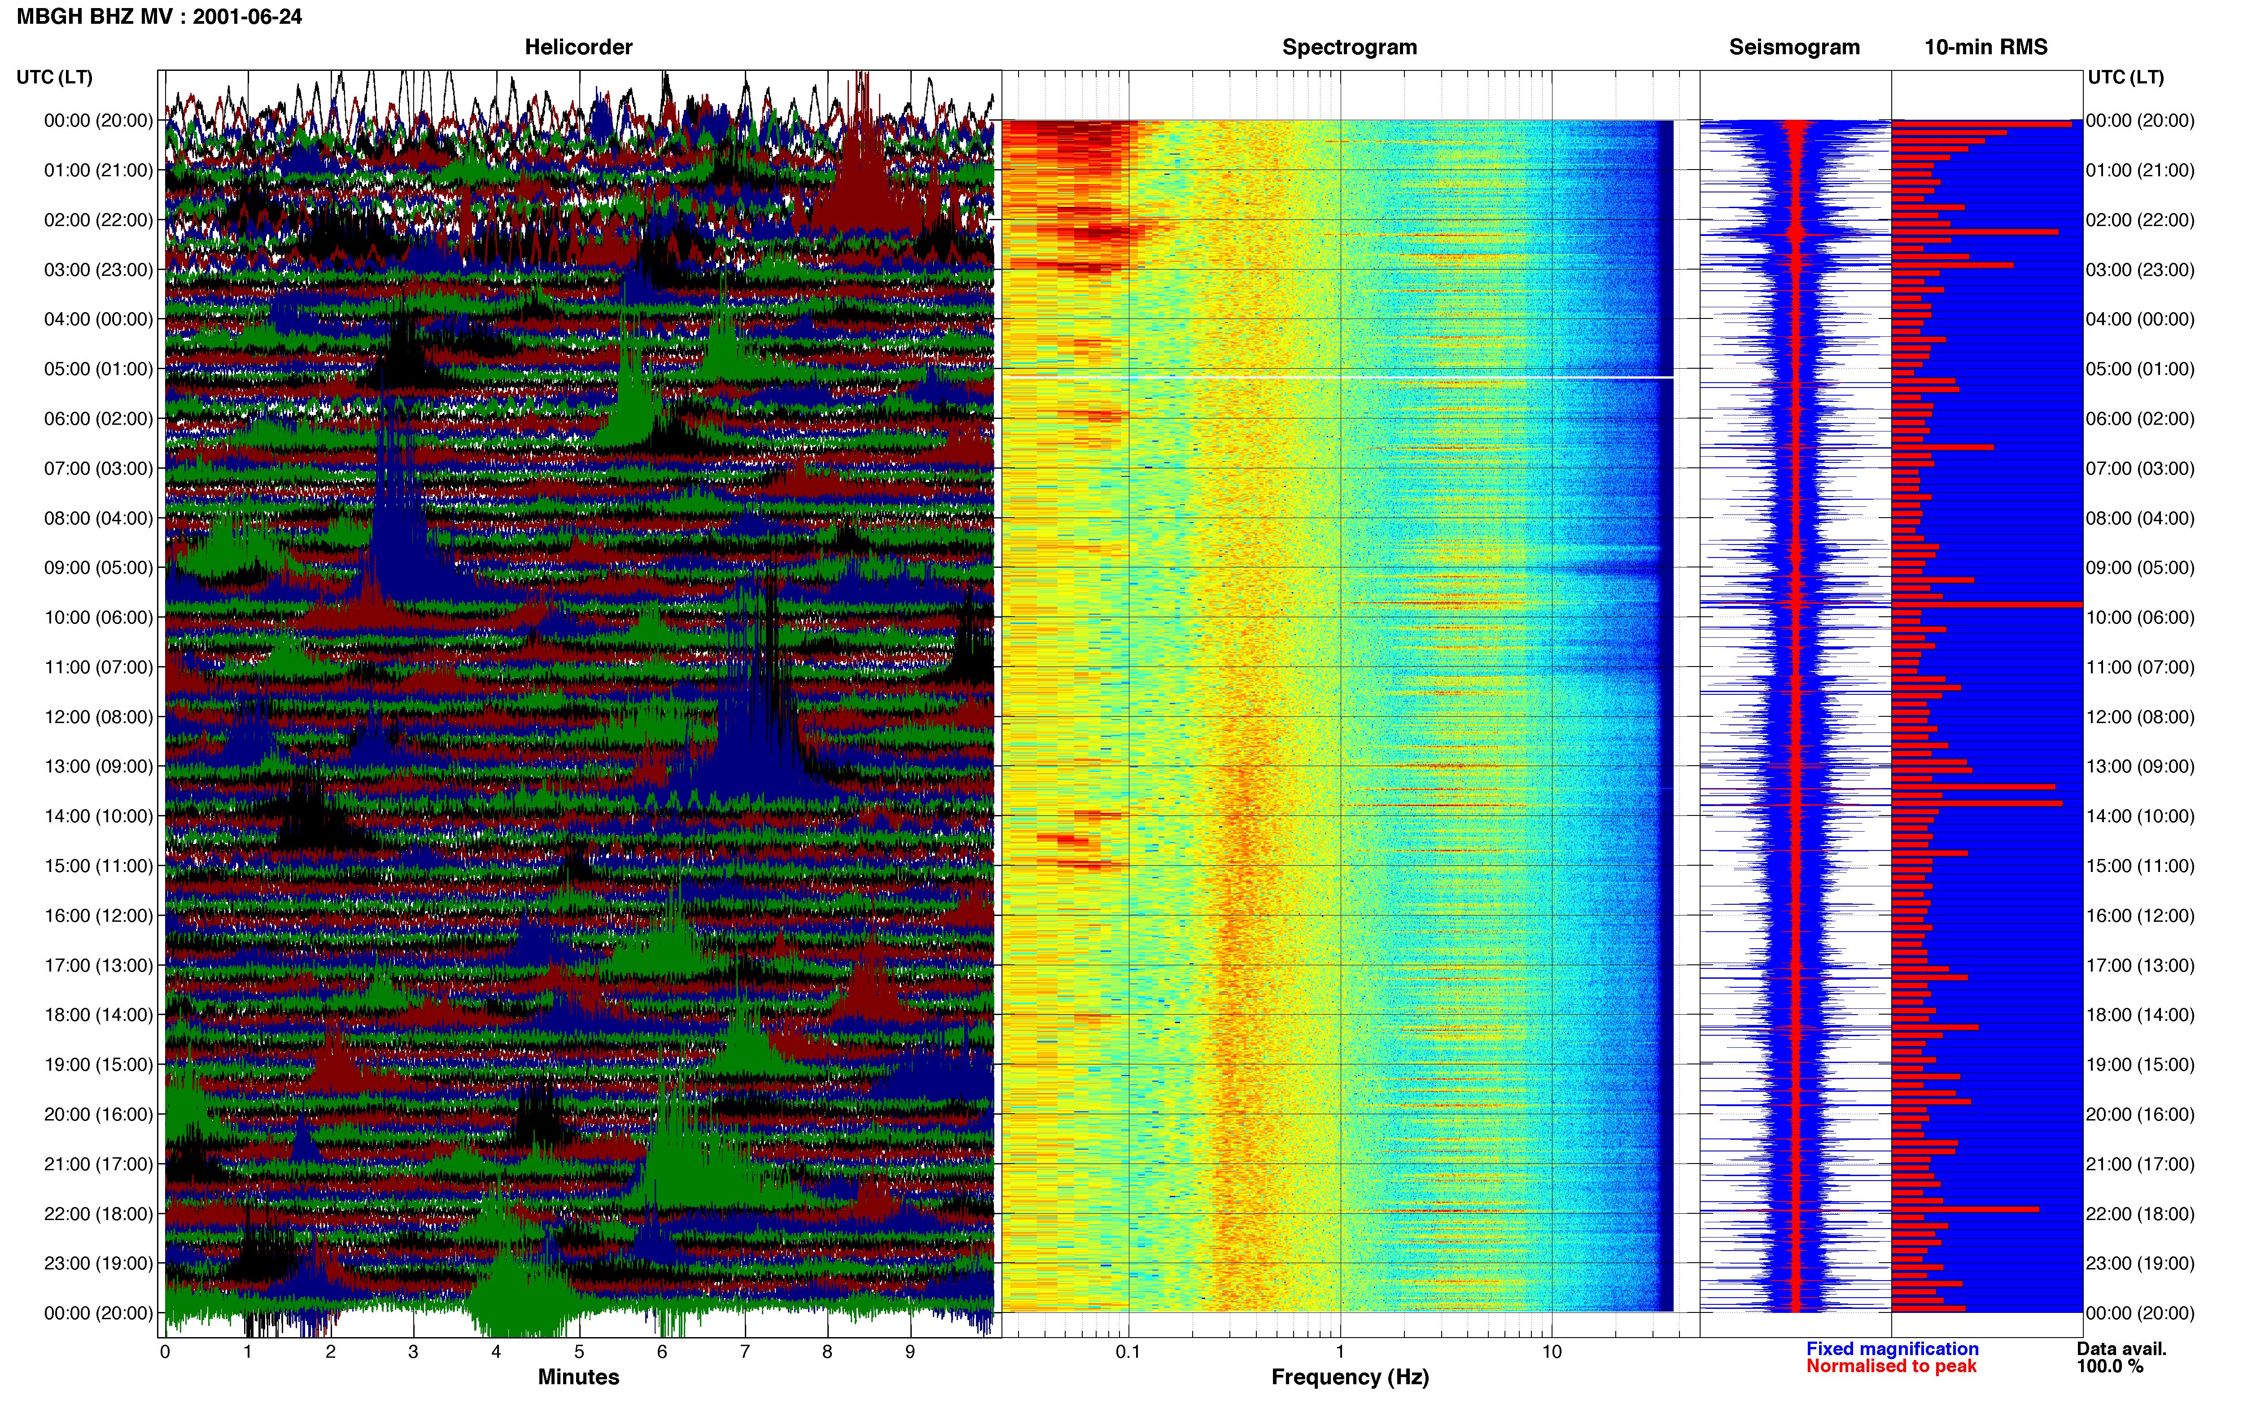Screen dimensions: 2252x1408
Task: Click the plot title 'MBGH BHZ MV : 2001-06-24'
Action: click(159, 17)
